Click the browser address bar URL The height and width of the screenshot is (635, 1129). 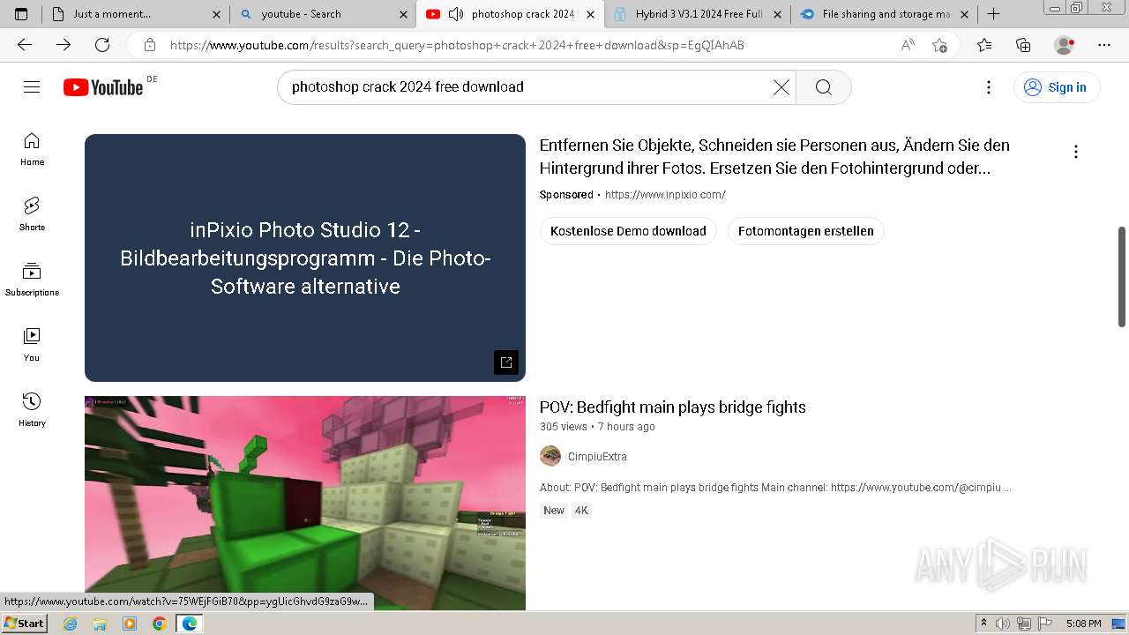pos(457,45)
